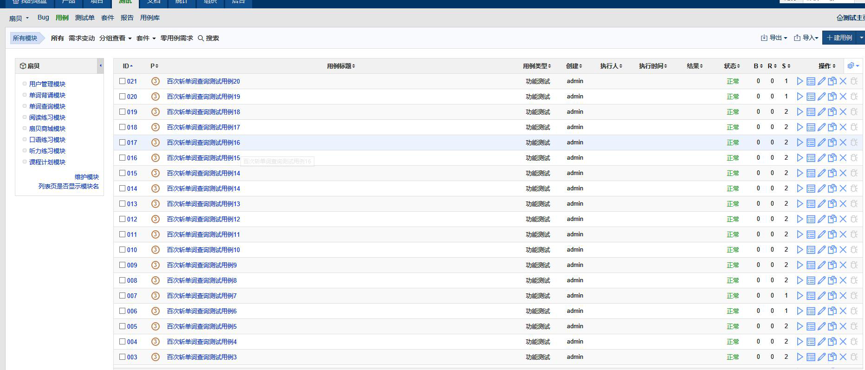Open the 导入 import dropdown
This screenshot has height=370, width=865.
[806, 38]
